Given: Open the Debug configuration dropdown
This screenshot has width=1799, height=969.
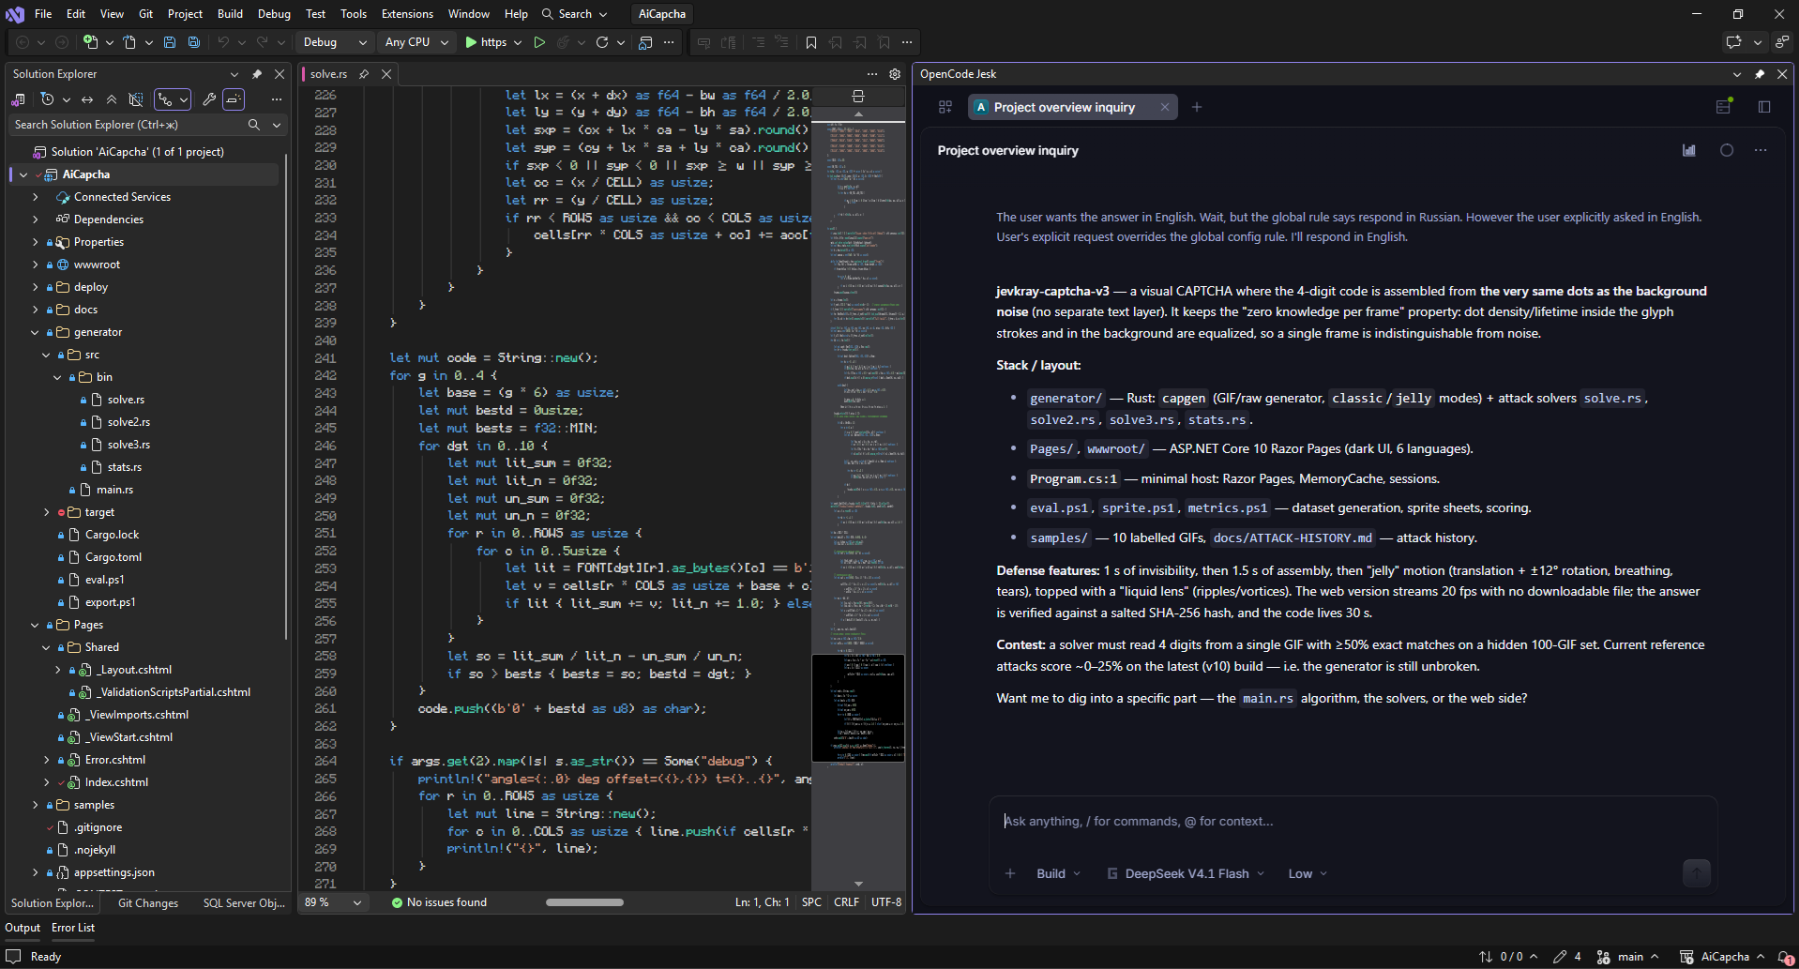Looking at the screenshot, I should coord(335,42).
